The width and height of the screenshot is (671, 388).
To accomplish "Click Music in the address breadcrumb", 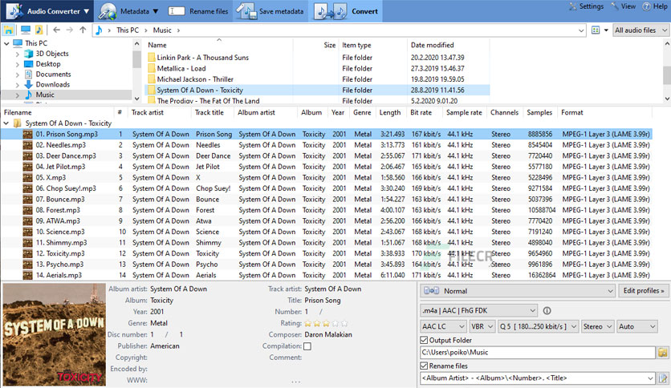I will pyautogui.click(x=162, y=30).
